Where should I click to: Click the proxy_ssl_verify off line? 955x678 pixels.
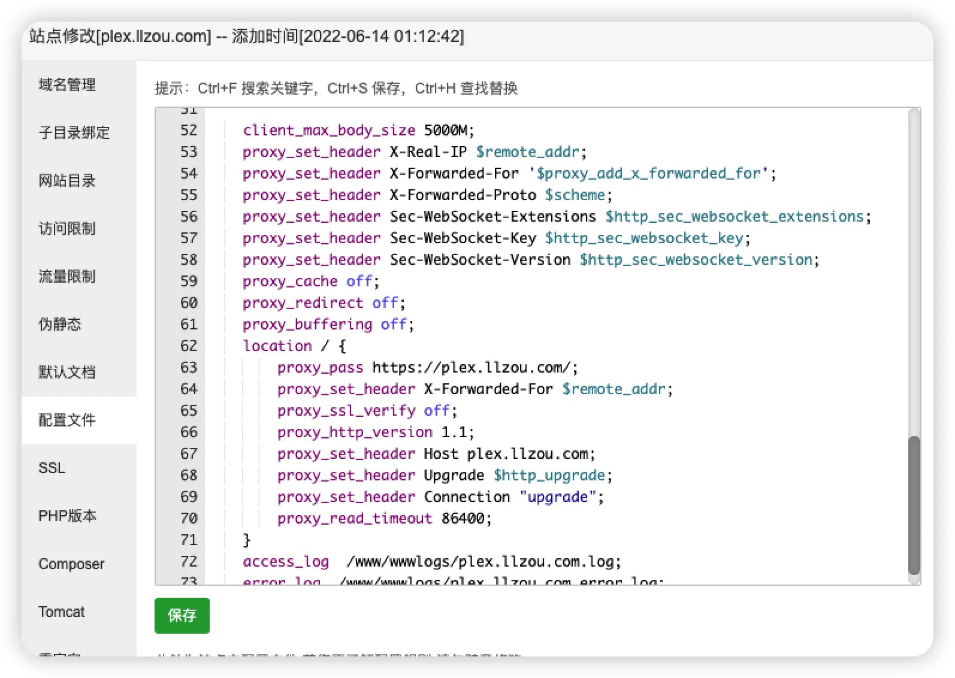tap(367, 410)
